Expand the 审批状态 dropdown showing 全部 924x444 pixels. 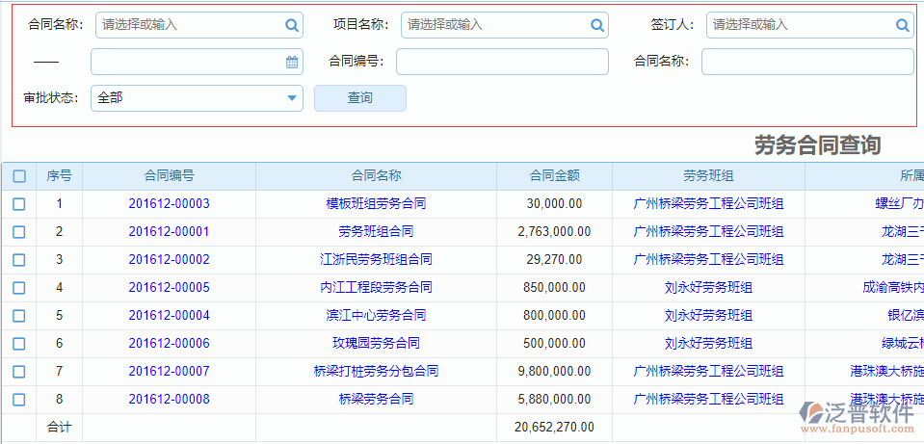tap(292, 97)
